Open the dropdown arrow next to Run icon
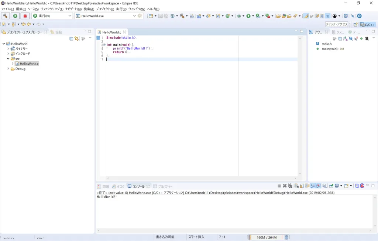 tap(253, 16)
